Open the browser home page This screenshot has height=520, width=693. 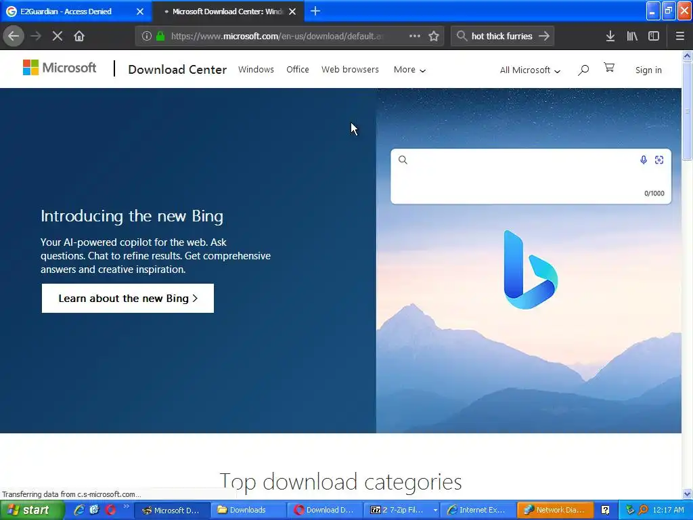79,36
